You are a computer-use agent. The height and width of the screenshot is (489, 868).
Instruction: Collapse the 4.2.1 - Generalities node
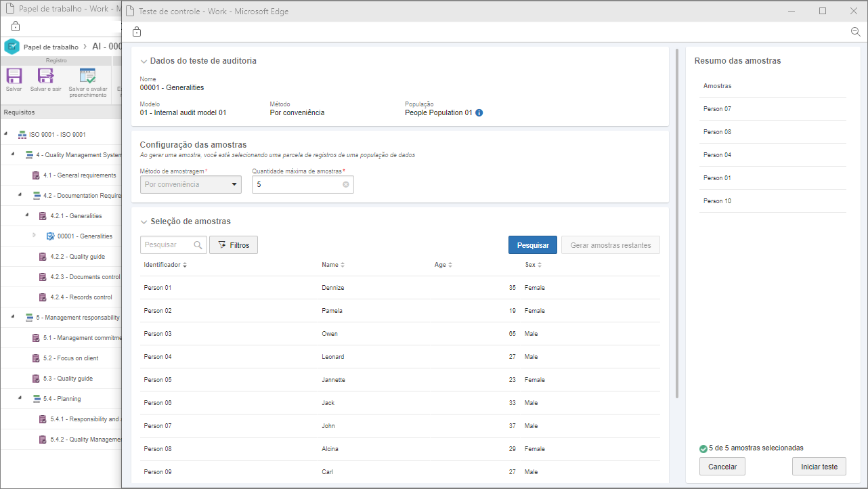tap(27, 215)
